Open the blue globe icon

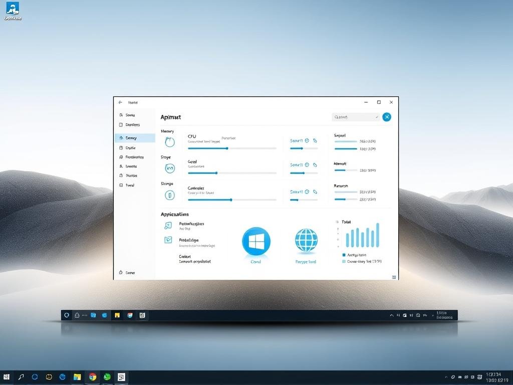point(306,241)
